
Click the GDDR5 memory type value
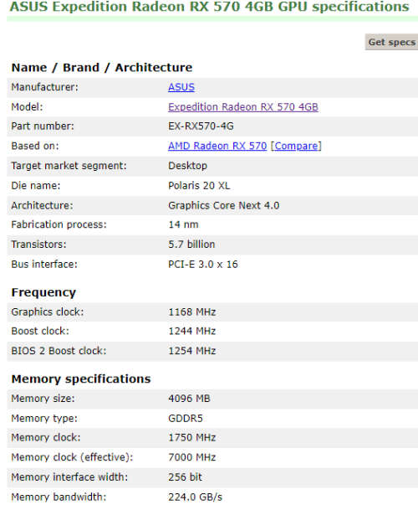185,418
